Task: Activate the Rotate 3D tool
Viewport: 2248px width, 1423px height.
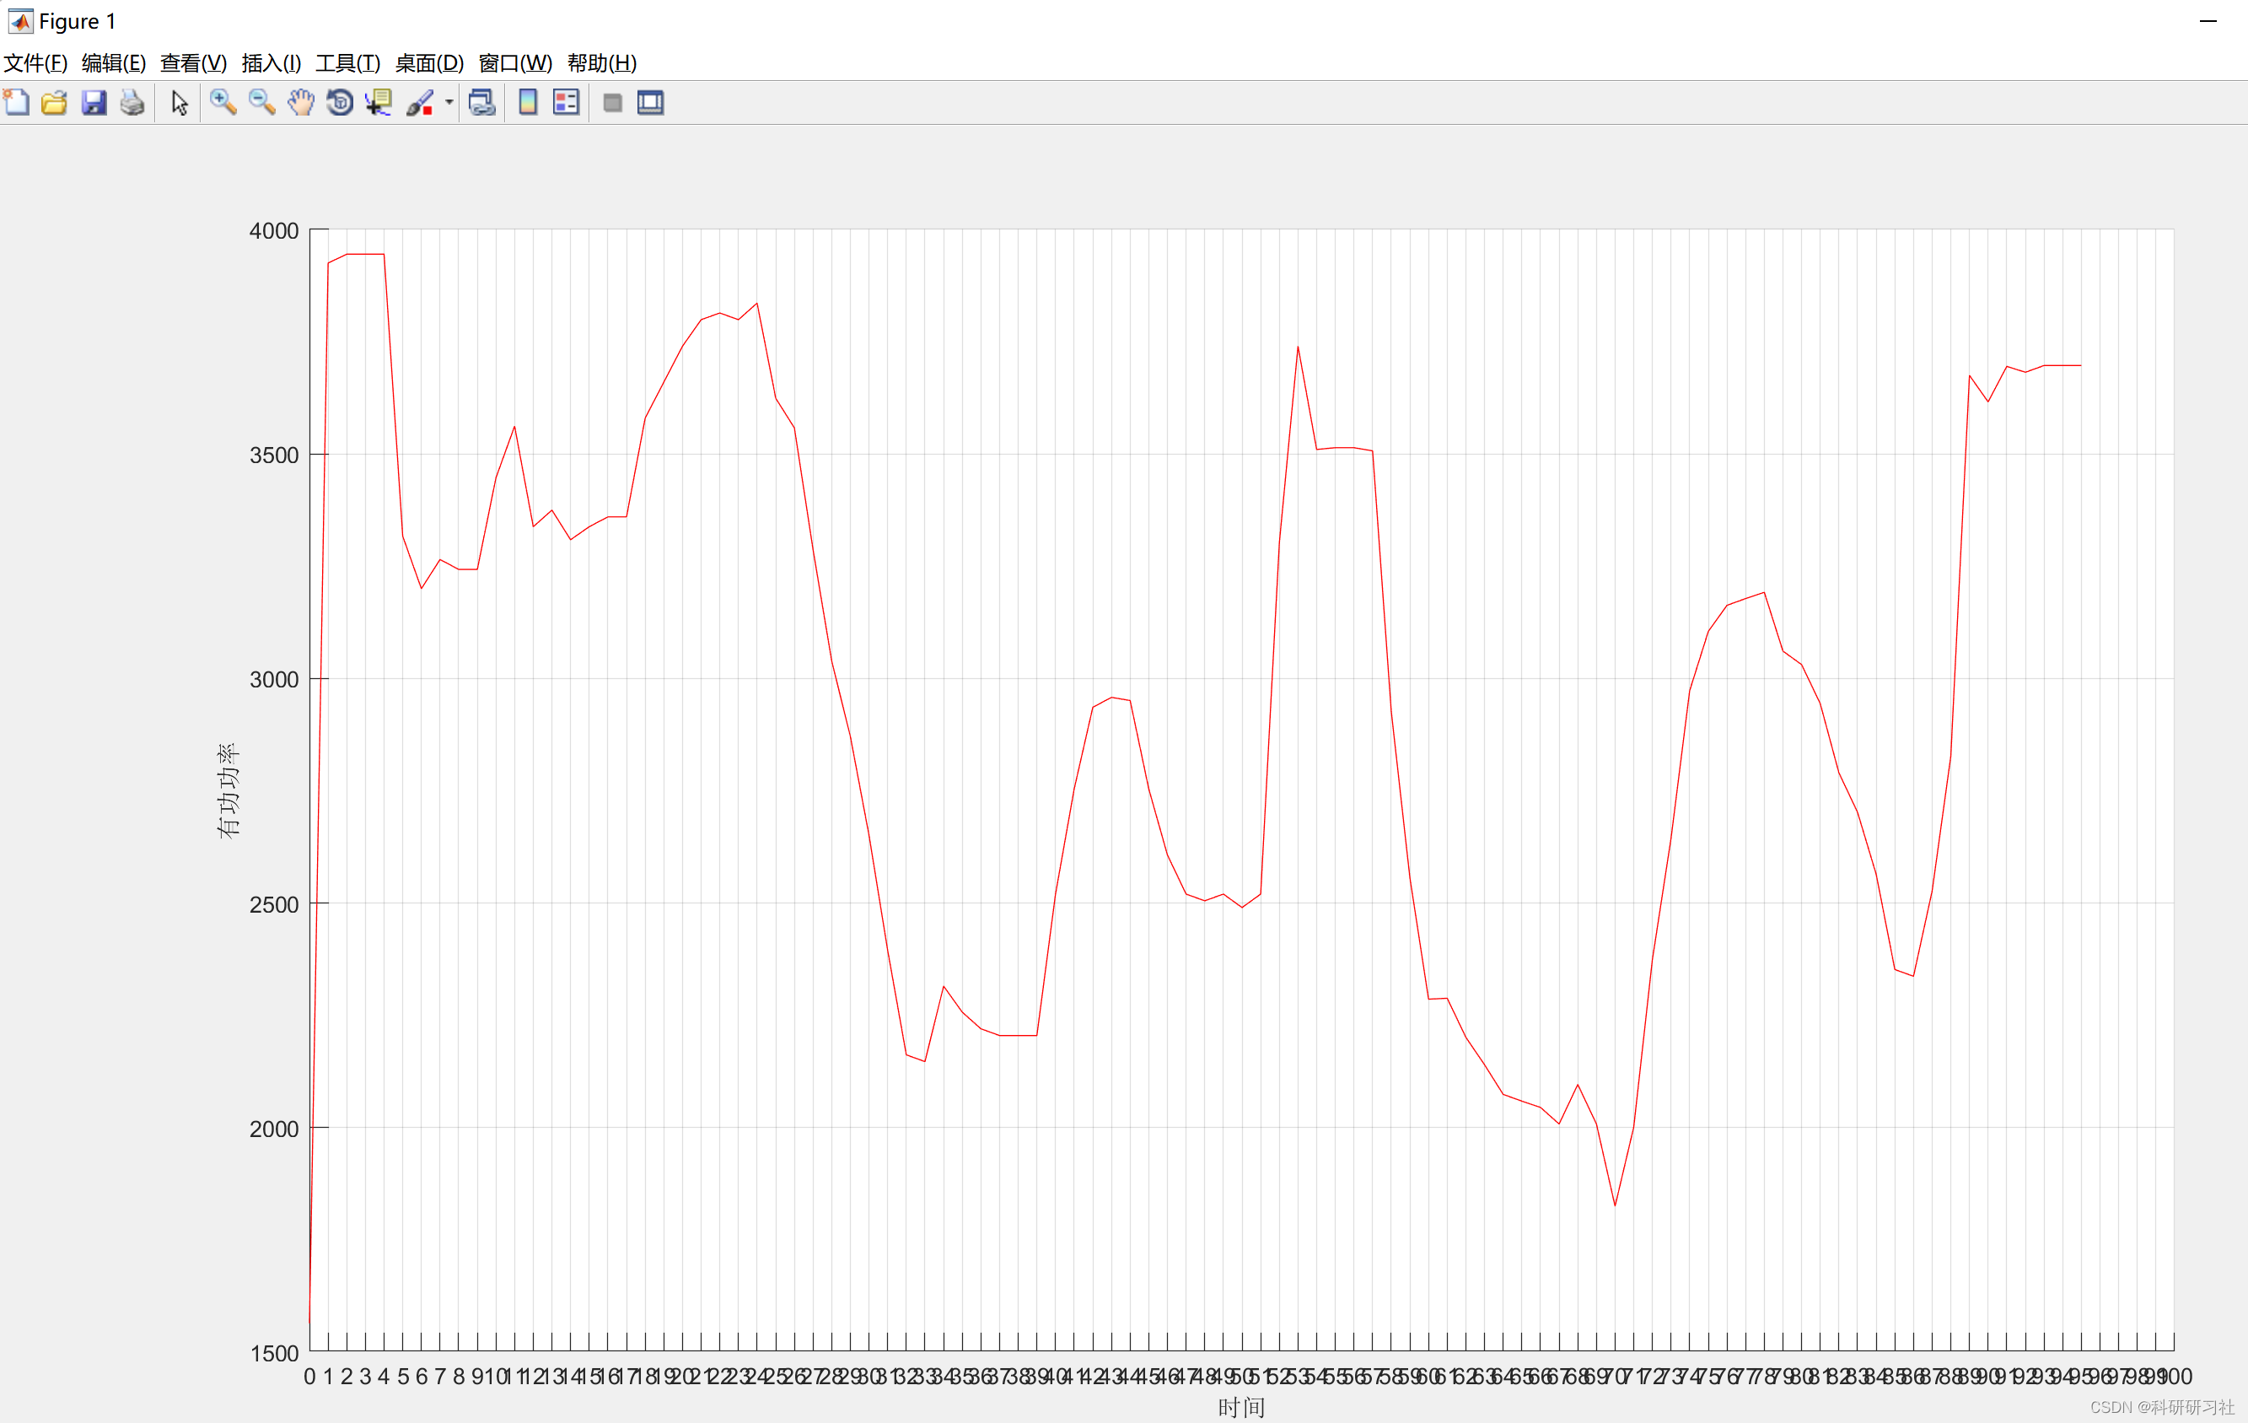Action: [x=340, y=102]
